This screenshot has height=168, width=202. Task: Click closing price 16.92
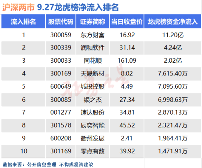click(x=127, y=35)
